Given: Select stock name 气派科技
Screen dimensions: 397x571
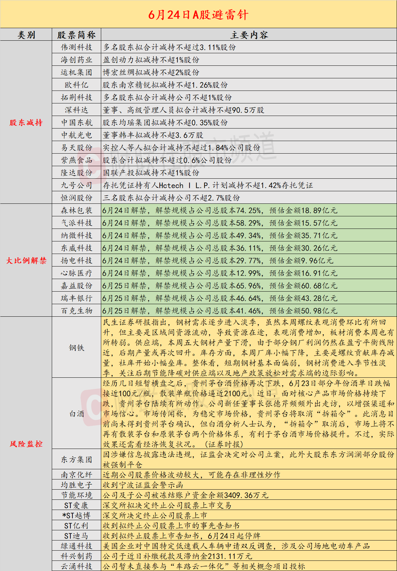Looking at the screenshot, I should tap(76, 223).
